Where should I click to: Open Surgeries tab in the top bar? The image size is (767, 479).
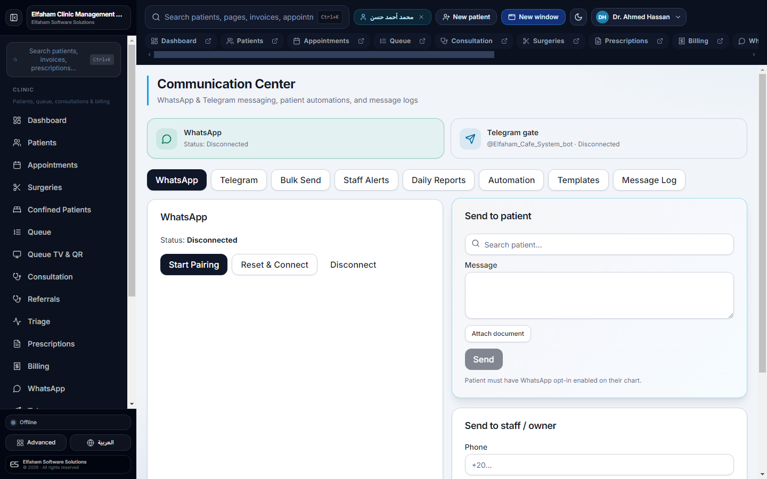click(x=543, y=41)
